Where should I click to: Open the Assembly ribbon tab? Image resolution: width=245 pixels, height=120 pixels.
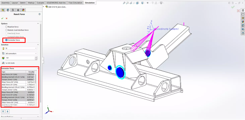click(x=5, y=3)
